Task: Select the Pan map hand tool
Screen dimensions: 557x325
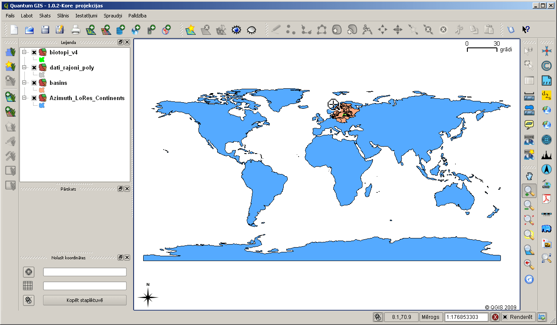Action: (529, 176)
